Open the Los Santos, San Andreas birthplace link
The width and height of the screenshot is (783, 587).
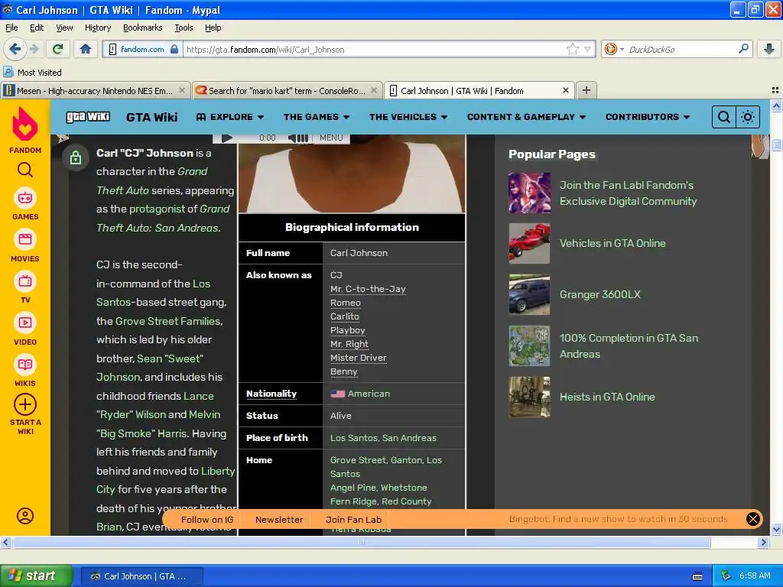click(383, 438)
